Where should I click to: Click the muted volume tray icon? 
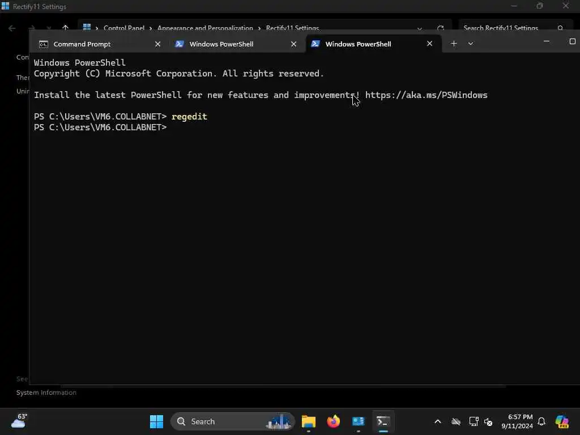tap(488, 421)
